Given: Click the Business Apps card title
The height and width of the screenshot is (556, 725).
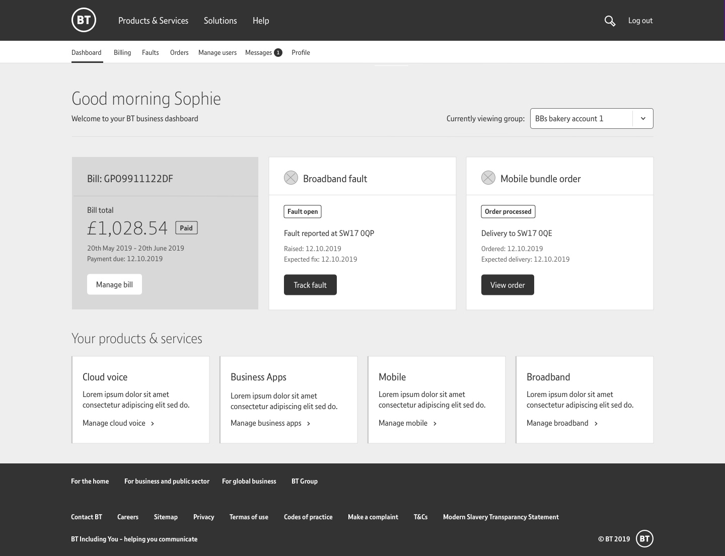Looking at the screenshot, I should pyautogui.click(x=258, y=377).
